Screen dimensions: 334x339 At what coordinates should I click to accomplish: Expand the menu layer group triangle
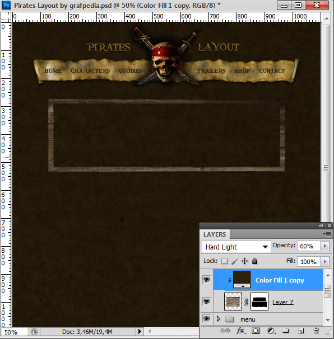click(x=219, y=319)
